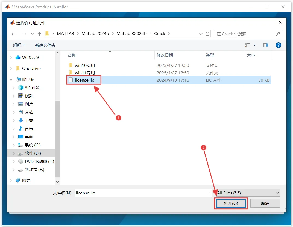Select the win10专用 folder name
Viewport: 293px width, 227px height.
pyautogui.click(x=85, y=65)
